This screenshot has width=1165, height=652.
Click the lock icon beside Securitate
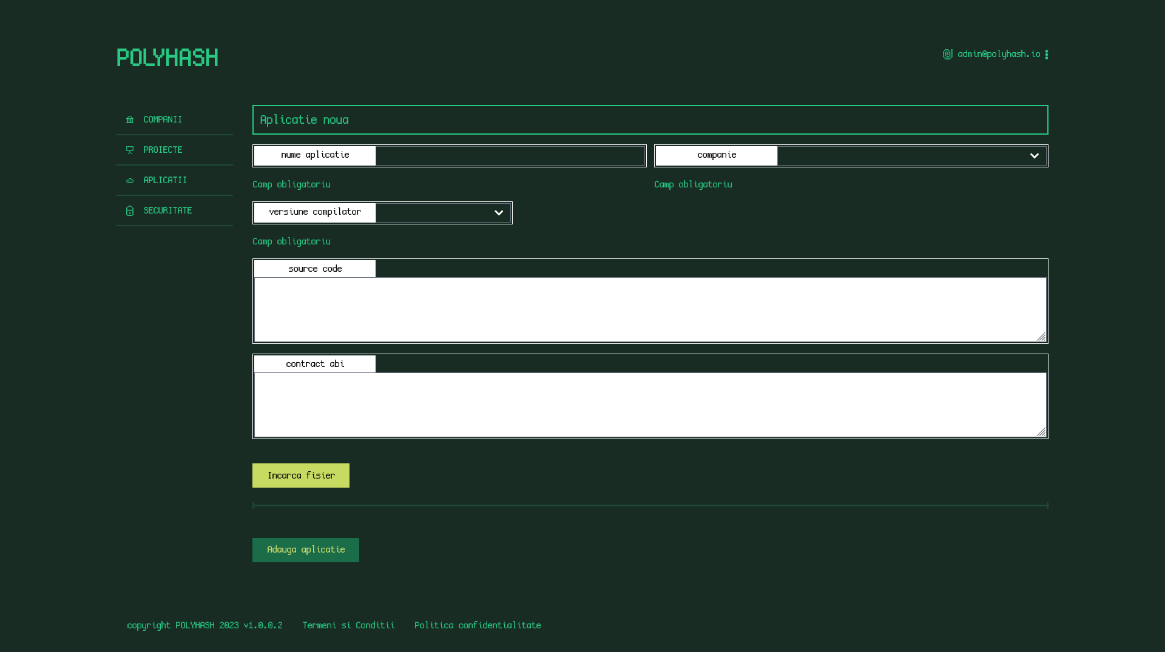pos(130,211)
